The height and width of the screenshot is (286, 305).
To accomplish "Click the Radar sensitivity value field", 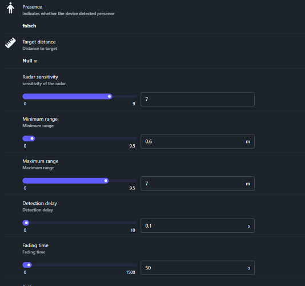I will tap(198, 99).
